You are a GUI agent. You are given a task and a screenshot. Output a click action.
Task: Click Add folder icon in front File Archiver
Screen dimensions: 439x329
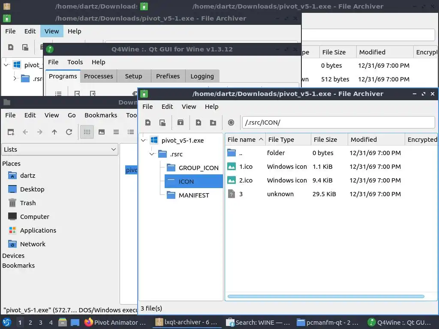(213, 123)
